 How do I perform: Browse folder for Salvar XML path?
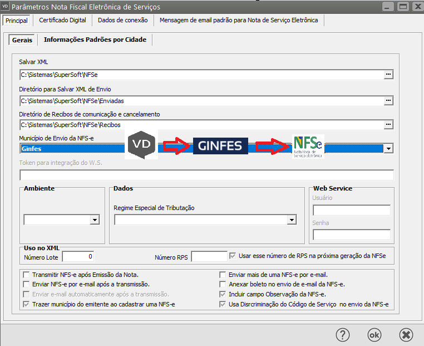point(388,74)
